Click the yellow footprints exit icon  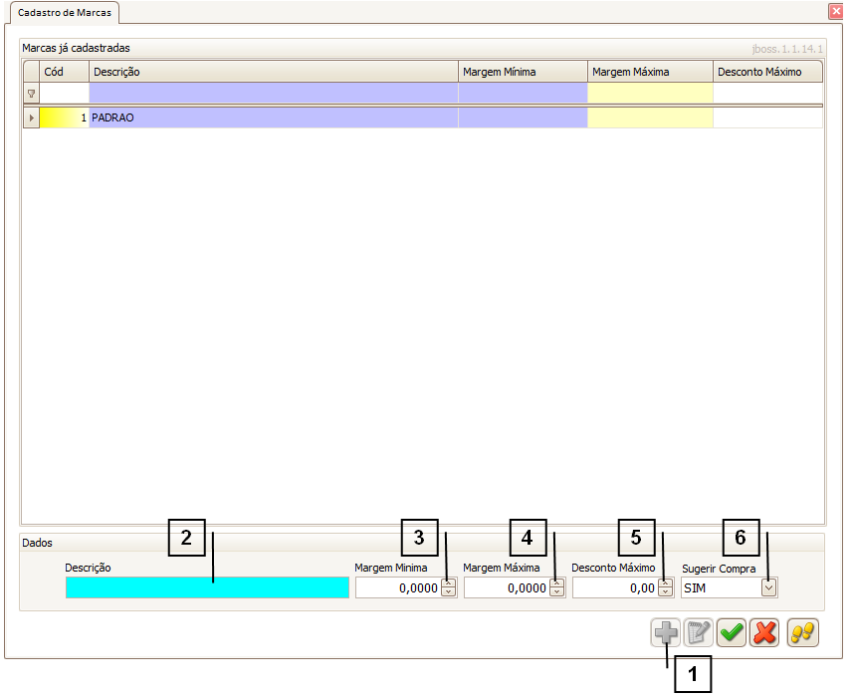coord(802,632)
